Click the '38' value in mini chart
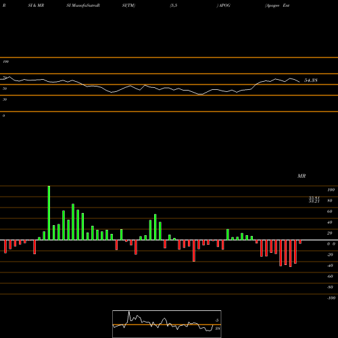Image resolution: width=338 pixels, height=338 pixels. click(218, 329)
